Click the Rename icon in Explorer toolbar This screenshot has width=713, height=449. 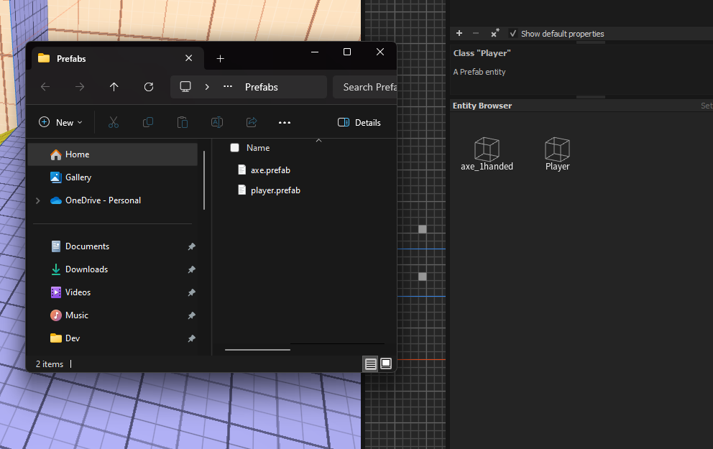(217, 122)
